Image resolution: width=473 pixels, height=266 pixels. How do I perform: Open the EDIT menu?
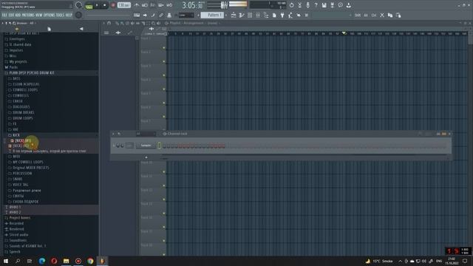pyautogui.click(x=12, y=15)
